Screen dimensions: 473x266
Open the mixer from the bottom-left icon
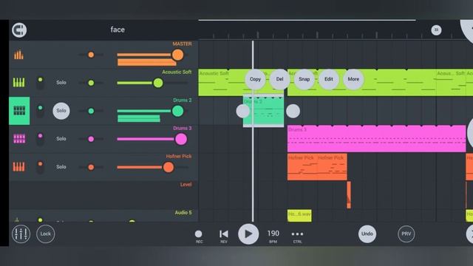tap(21, 233)
